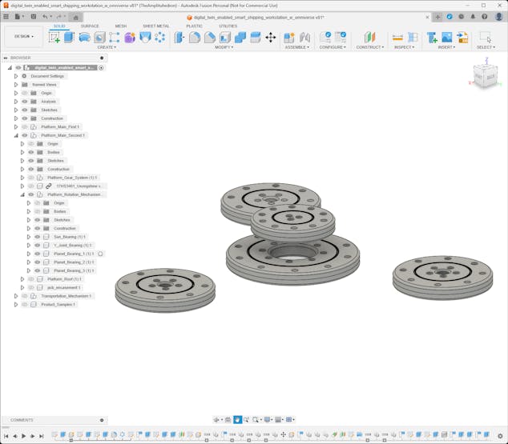This screenshot has height=444, width=508.
Task: Show the Platform_Main_First component
Action: coord(24,127)
